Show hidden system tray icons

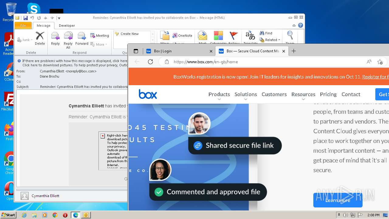tap(339, 215)
